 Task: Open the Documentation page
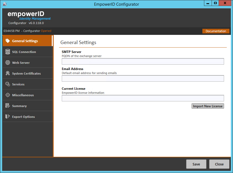pos(216,31)
